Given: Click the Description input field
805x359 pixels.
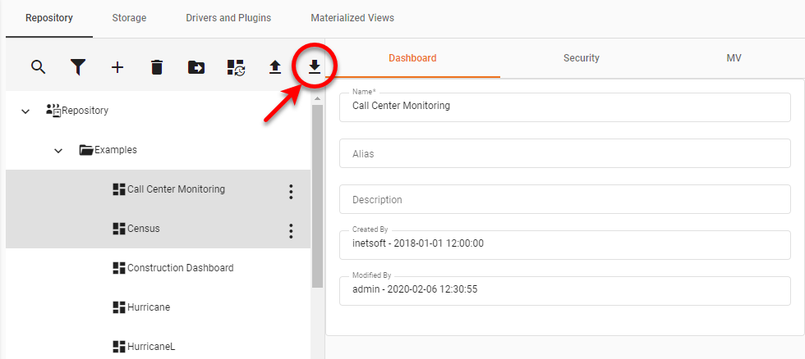Looking at the screenshot, I should click(x=565, y=199).
